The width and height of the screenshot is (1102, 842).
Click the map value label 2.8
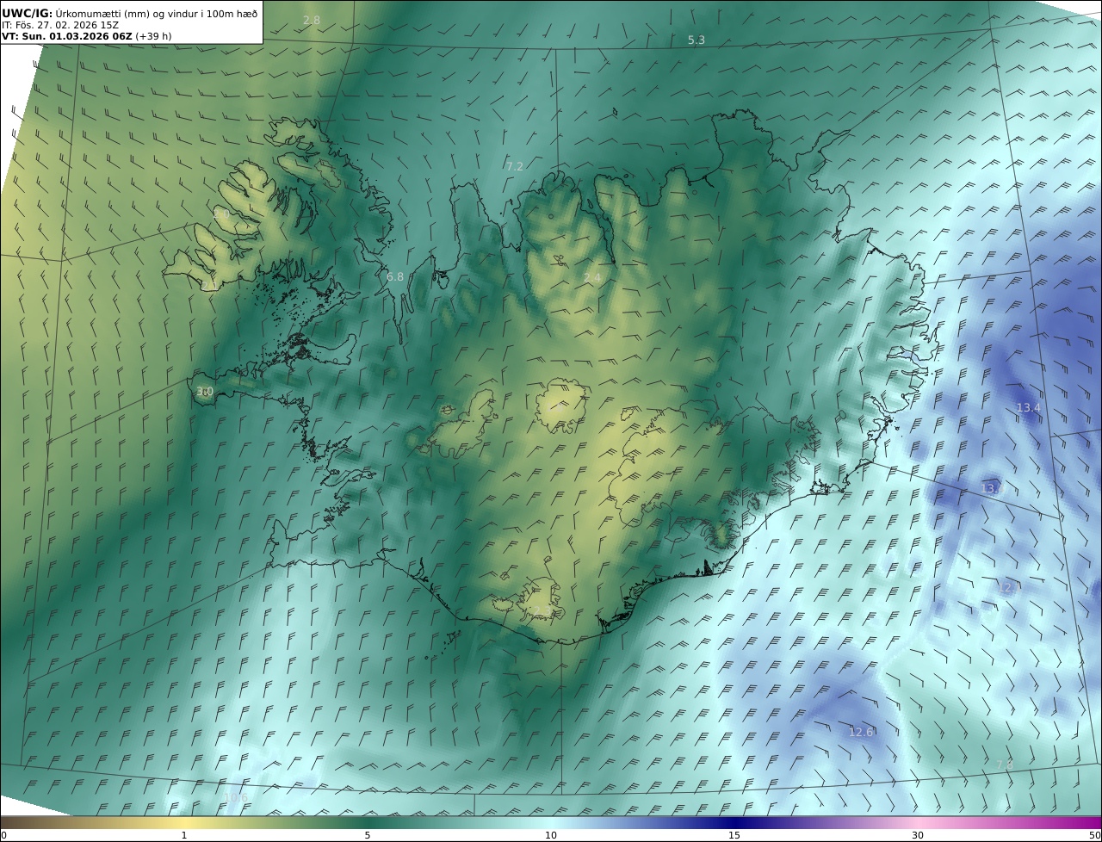click(x=312, y=20)
